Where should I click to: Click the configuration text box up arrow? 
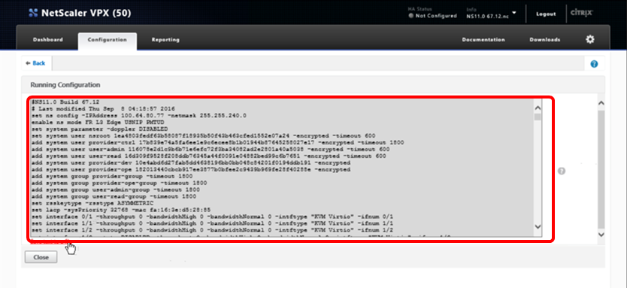(538, 108)
